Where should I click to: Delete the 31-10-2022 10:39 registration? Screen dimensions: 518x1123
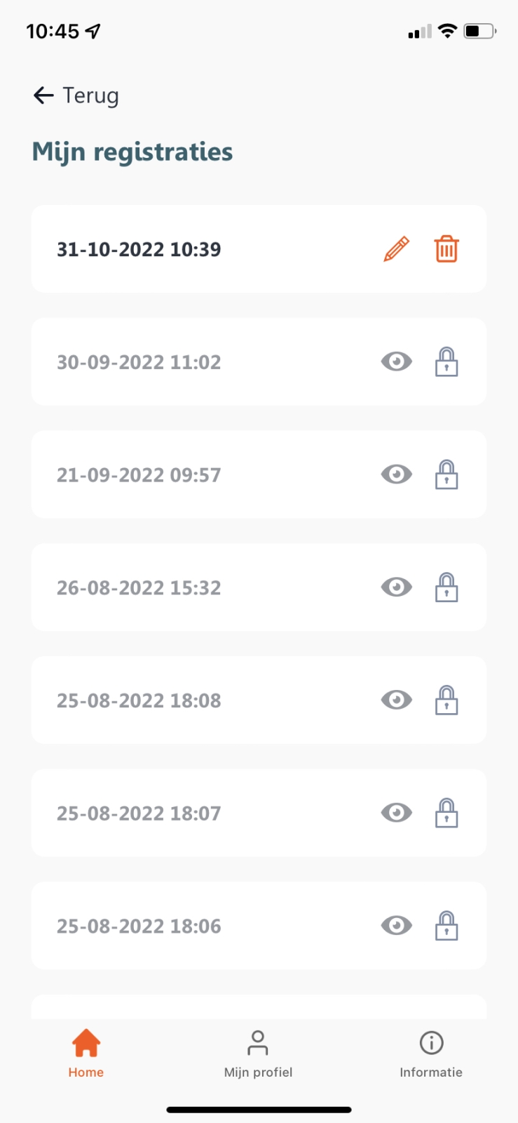[x=447, y=249]
